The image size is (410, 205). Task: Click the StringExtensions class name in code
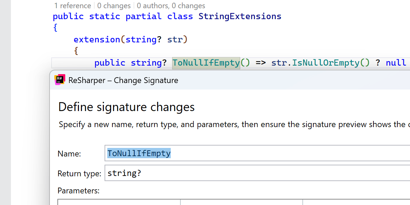coord(240,16)
